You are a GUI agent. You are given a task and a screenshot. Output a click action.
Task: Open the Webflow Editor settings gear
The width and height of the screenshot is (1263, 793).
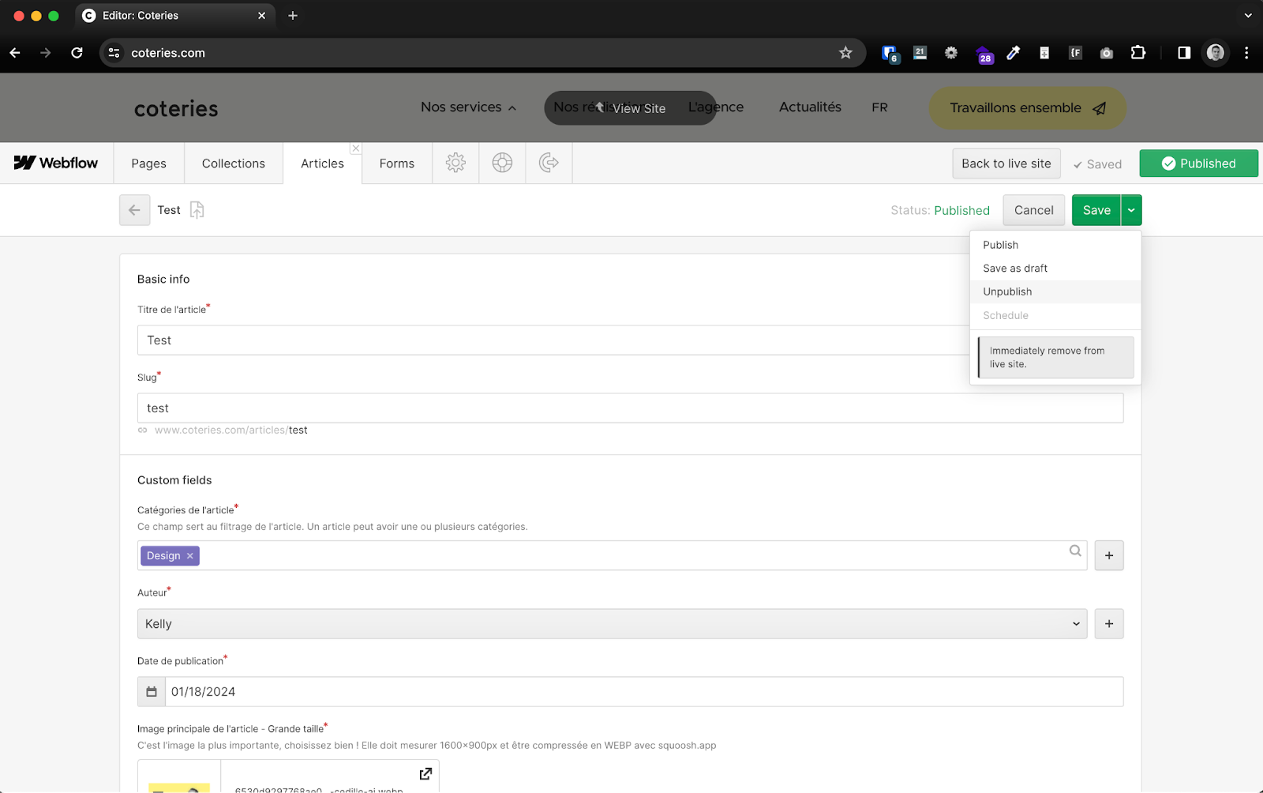(455, 163)
